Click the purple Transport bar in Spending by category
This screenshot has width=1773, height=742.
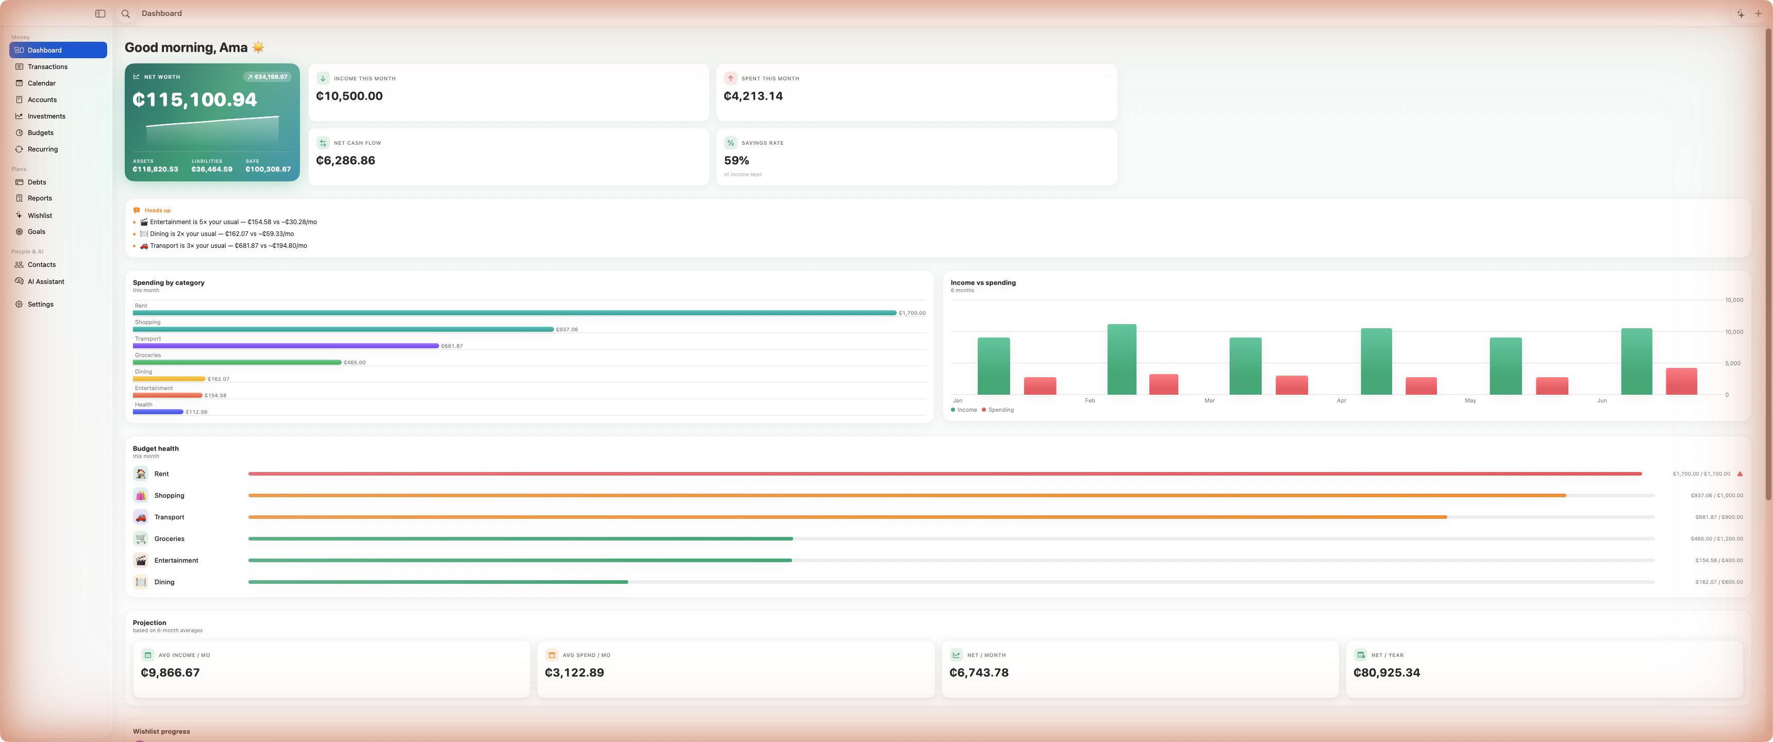pos(286,346)
